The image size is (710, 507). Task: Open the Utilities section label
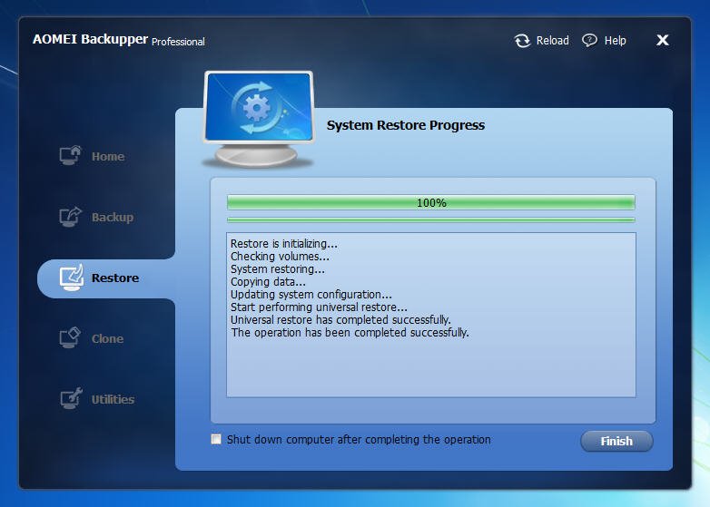113,399
